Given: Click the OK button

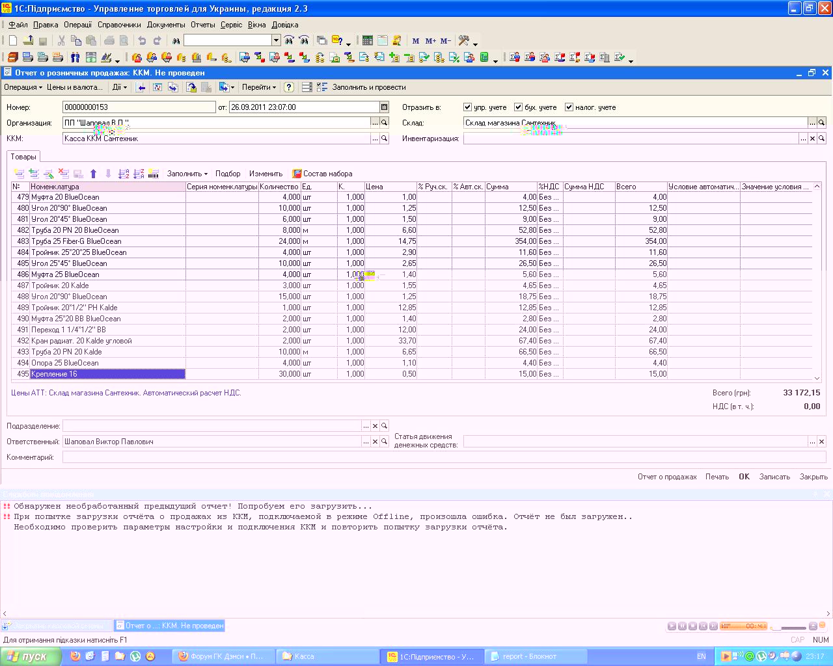Looking at the screenshot, I should (x=744, y=477).
